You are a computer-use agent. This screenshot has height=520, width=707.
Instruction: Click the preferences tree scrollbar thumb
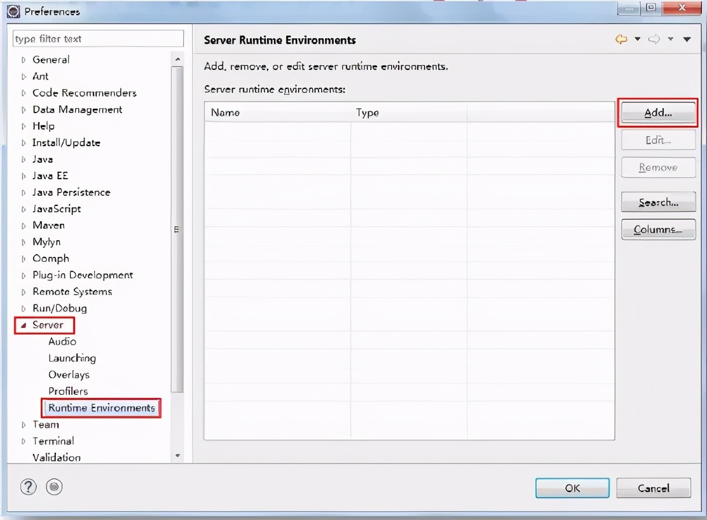[x=177, y=229]
